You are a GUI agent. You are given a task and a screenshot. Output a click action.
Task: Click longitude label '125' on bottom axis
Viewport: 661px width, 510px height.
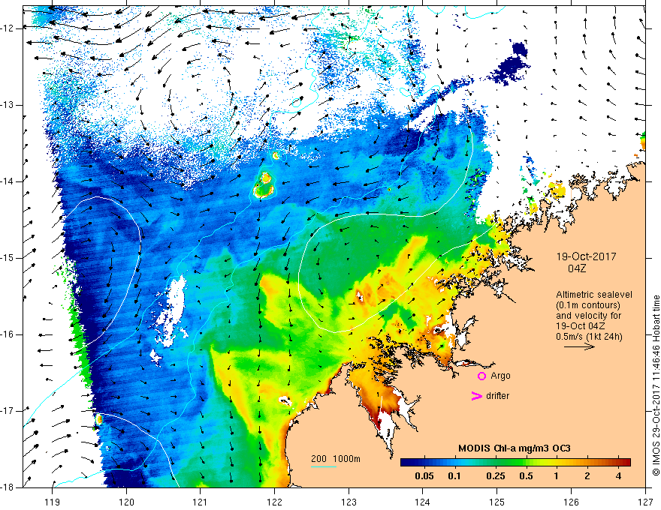497,502
